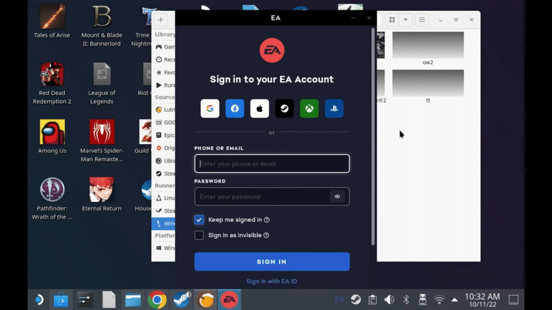Open clipboard tray icon
Viewport: 552px width, 310px height.
coord(372,299)
